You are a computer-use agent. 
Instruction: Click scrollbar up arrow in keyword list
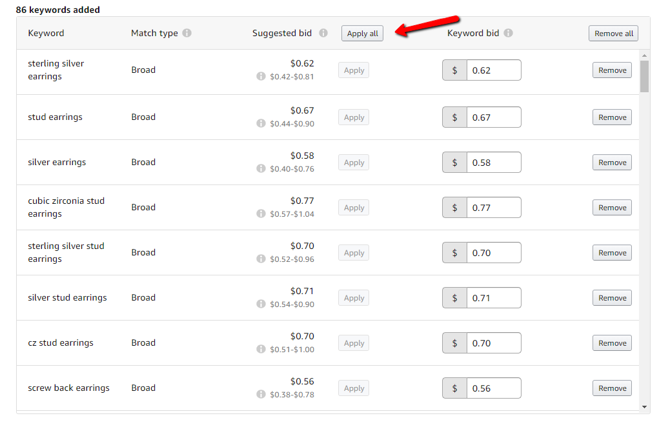pos(644,55)
